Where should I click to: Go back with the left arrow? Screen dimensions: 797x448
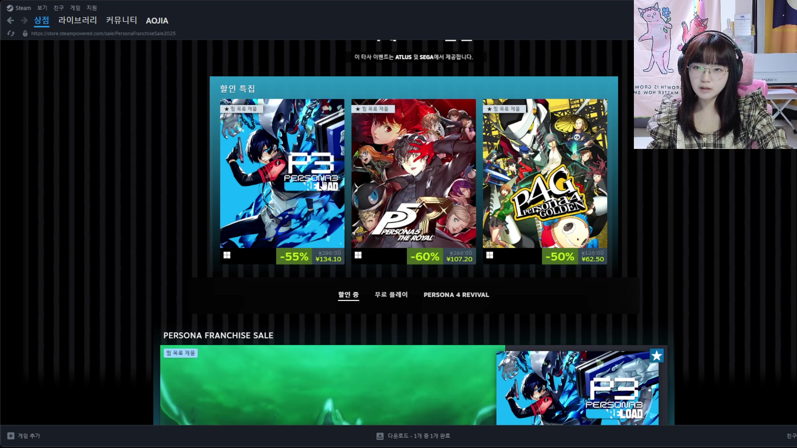click(x=10, y=20)
